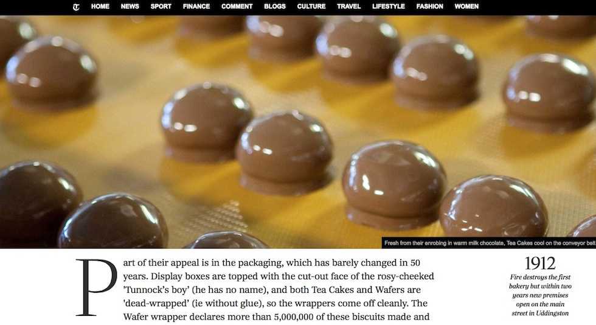This screenshot has width=596, height=325.
Task: Click the large drop-cap letter P
Action: point(97,287)
